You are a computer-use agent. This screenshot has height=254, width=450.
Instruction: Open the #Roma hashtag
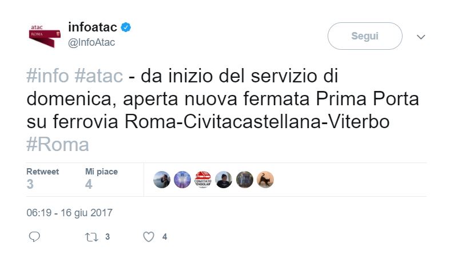tap(58, 144)
